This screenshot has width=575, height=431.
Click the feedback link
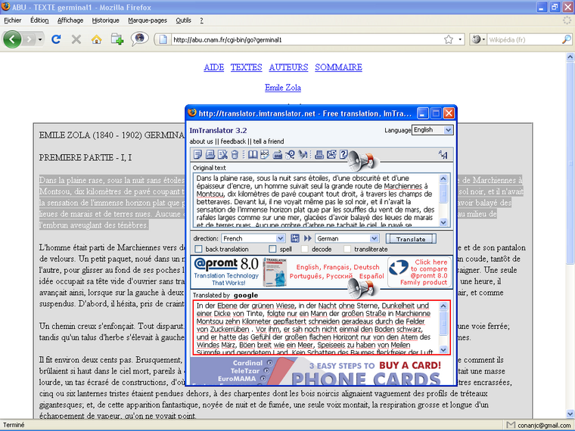click(233, 141)
